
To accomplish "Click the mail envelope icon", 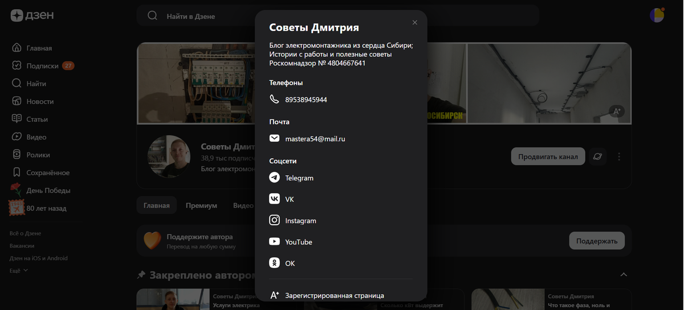I will coord(274,138).
